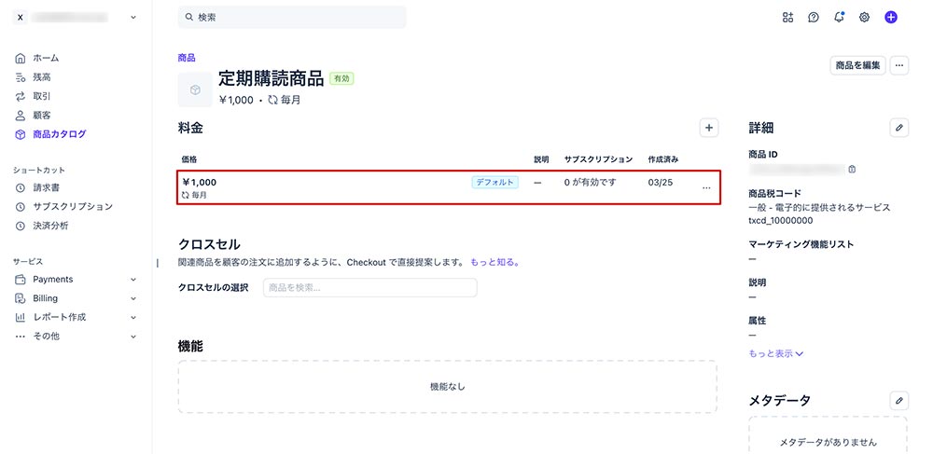Add a new price with plus button
The image size is (933, 454).
point(708,128)
